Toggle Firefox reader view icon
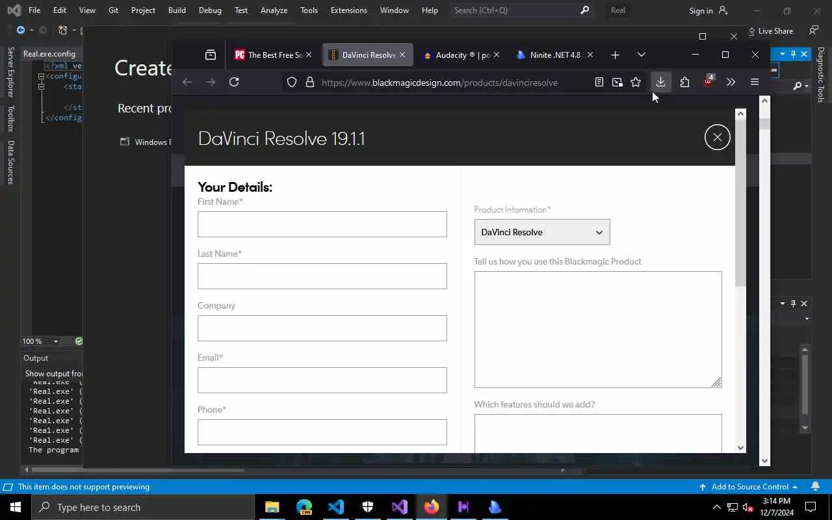Screen dimensions: 832x520 [x=599, y=82]
